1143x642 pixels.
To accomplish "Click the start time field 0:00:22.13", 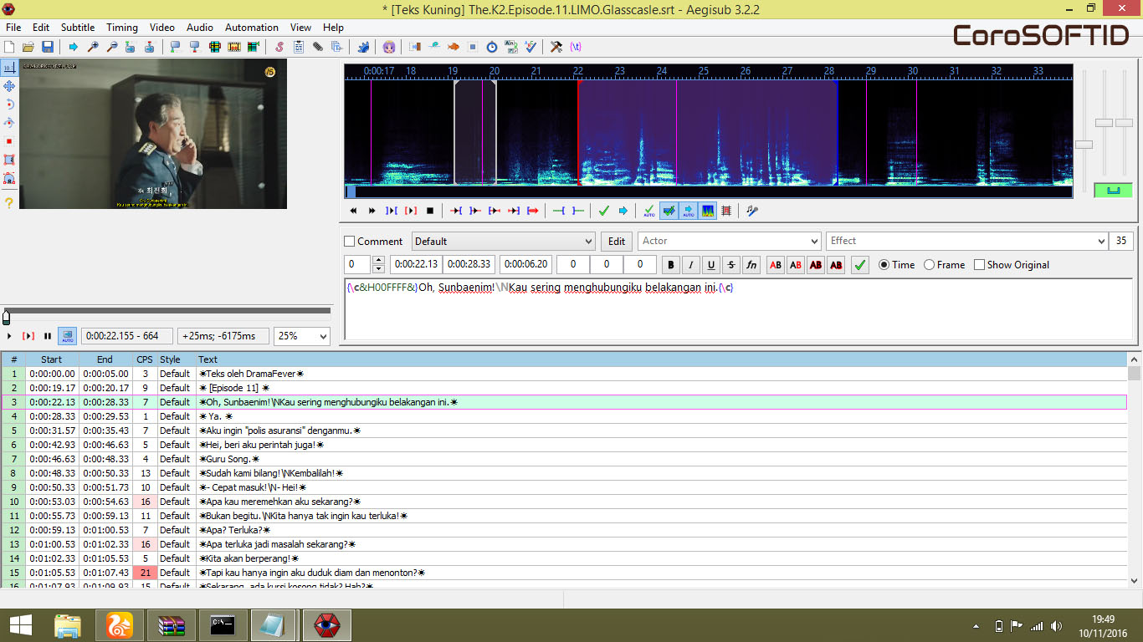I will (x=416, y=264).
